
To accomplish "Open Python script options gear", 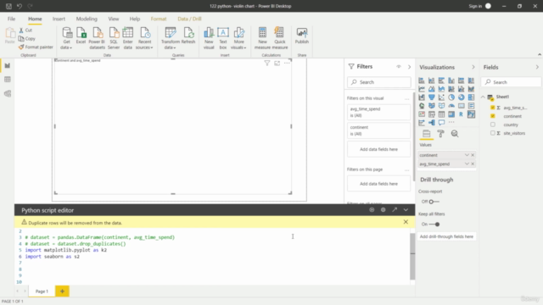I will click(x=383, y=209).
